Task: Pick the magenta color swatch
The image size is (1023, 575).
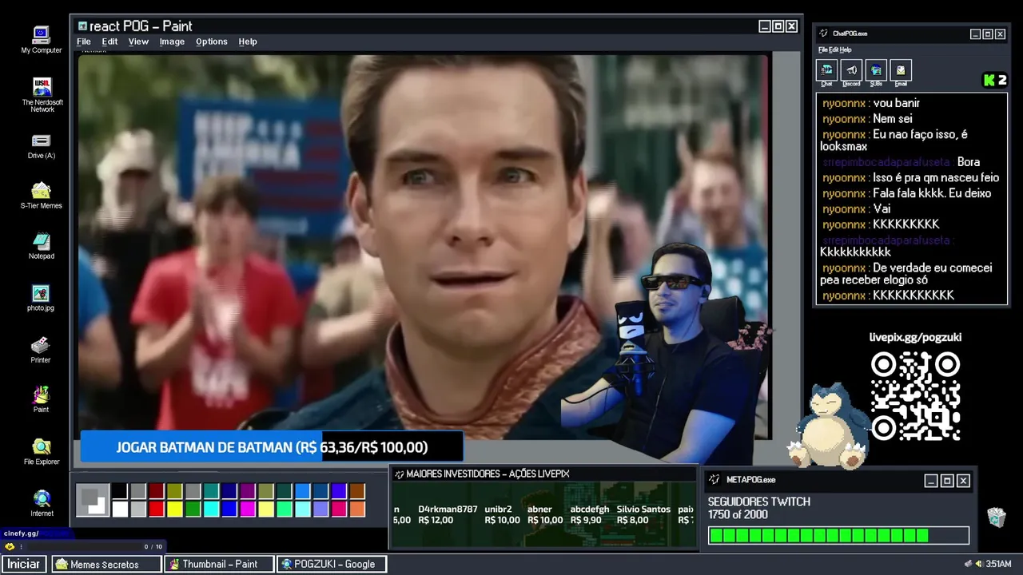Action: pos(248,509)
